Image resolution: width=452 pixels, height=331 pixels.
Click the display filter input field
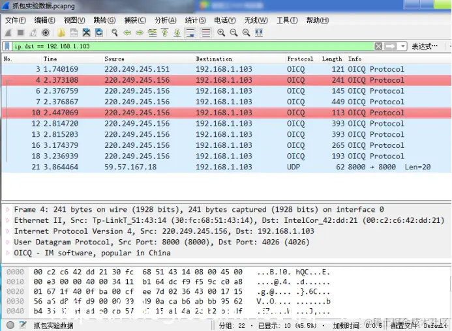[x=193, y=46]
